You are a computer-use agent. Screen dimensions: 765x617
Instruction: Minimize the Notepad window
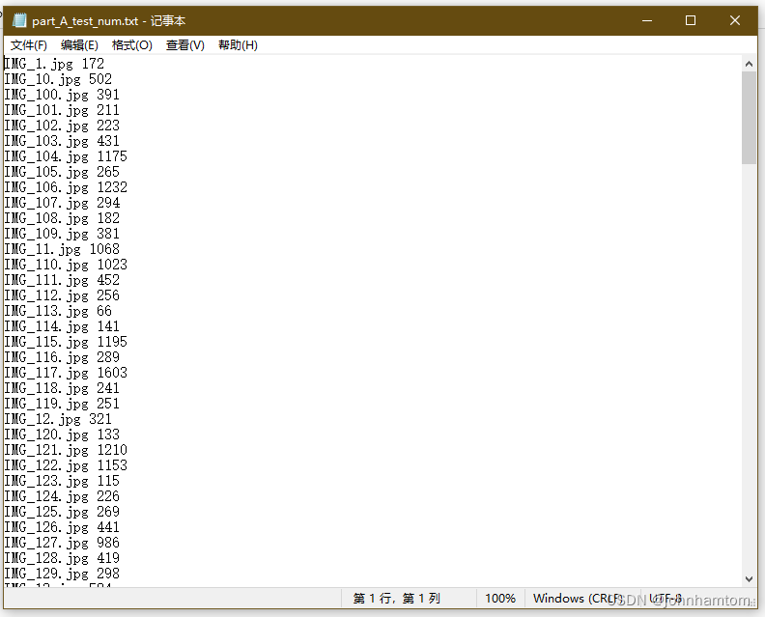647,20
